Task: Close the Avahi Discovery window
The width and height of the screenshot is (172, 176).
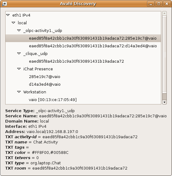Action: (167, 4)
